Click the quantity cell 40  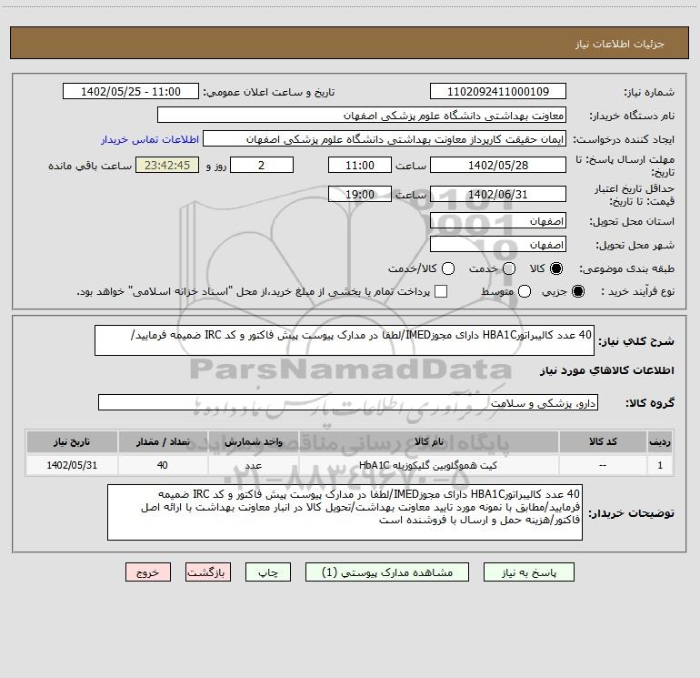click(163, 465)
